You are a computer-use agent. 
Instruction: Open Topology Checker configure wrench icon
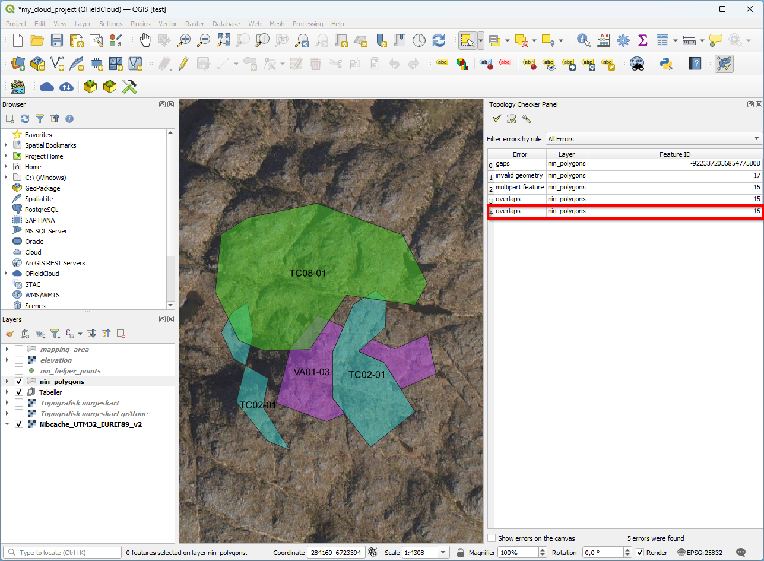(527, 119)
